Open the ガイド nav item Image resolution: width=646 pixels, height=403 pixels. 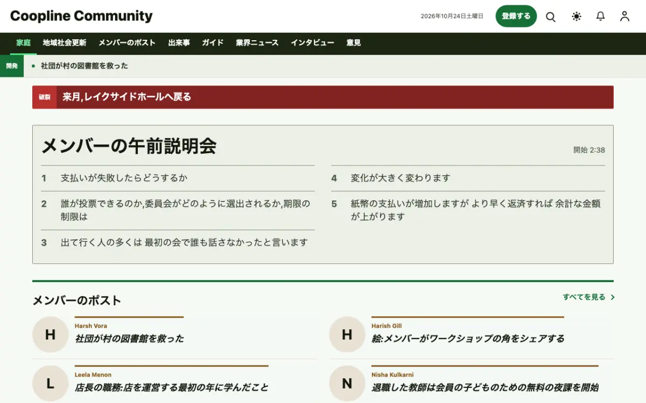pyautogui.click(x=213, y=43)
